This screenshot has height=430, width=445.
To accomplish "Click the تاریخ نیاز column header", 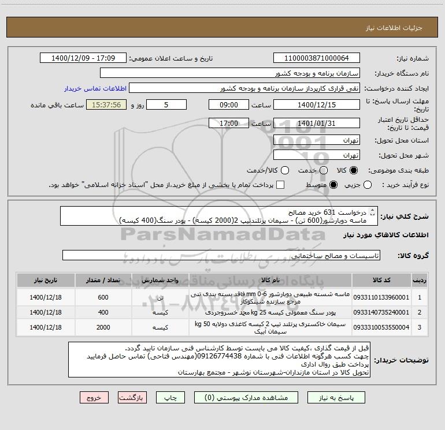I will [x=46, y=280].
